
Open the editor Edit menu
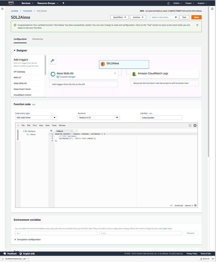[x=29, y=125]
